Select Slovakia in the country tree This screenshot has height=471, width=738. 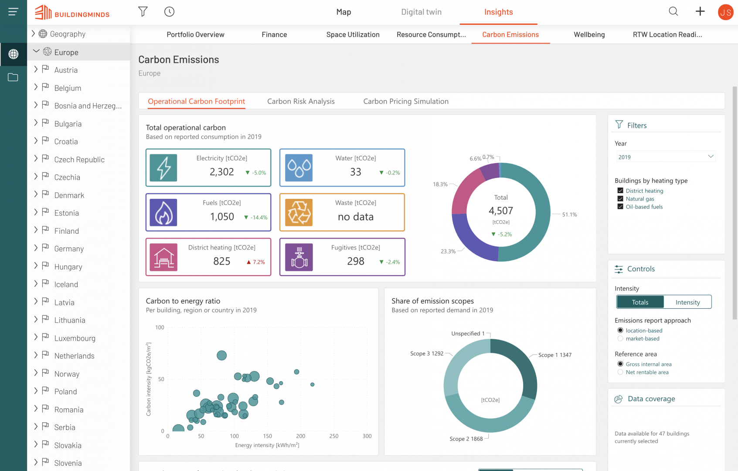tap(68, 445)
